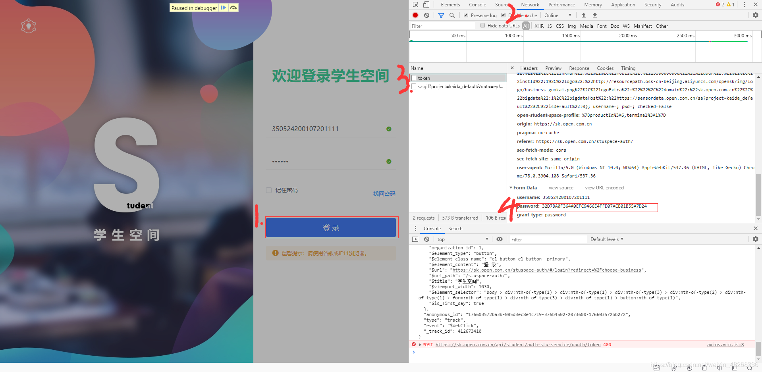Select the inspect element cursor icon
The image size is (762, 372).
click(x=415, y=4)
